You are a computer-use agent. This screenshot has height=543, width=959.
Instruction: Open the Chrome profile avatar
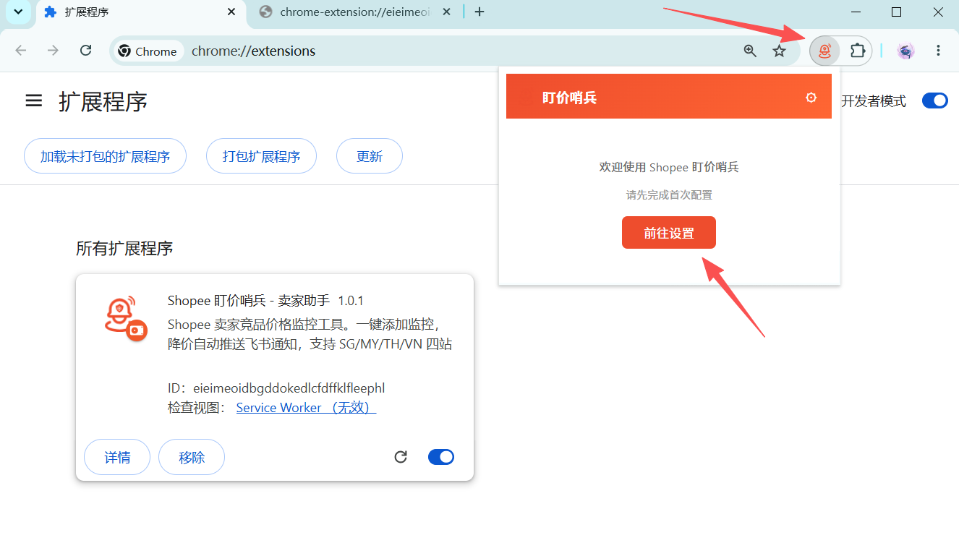point(905,51)
